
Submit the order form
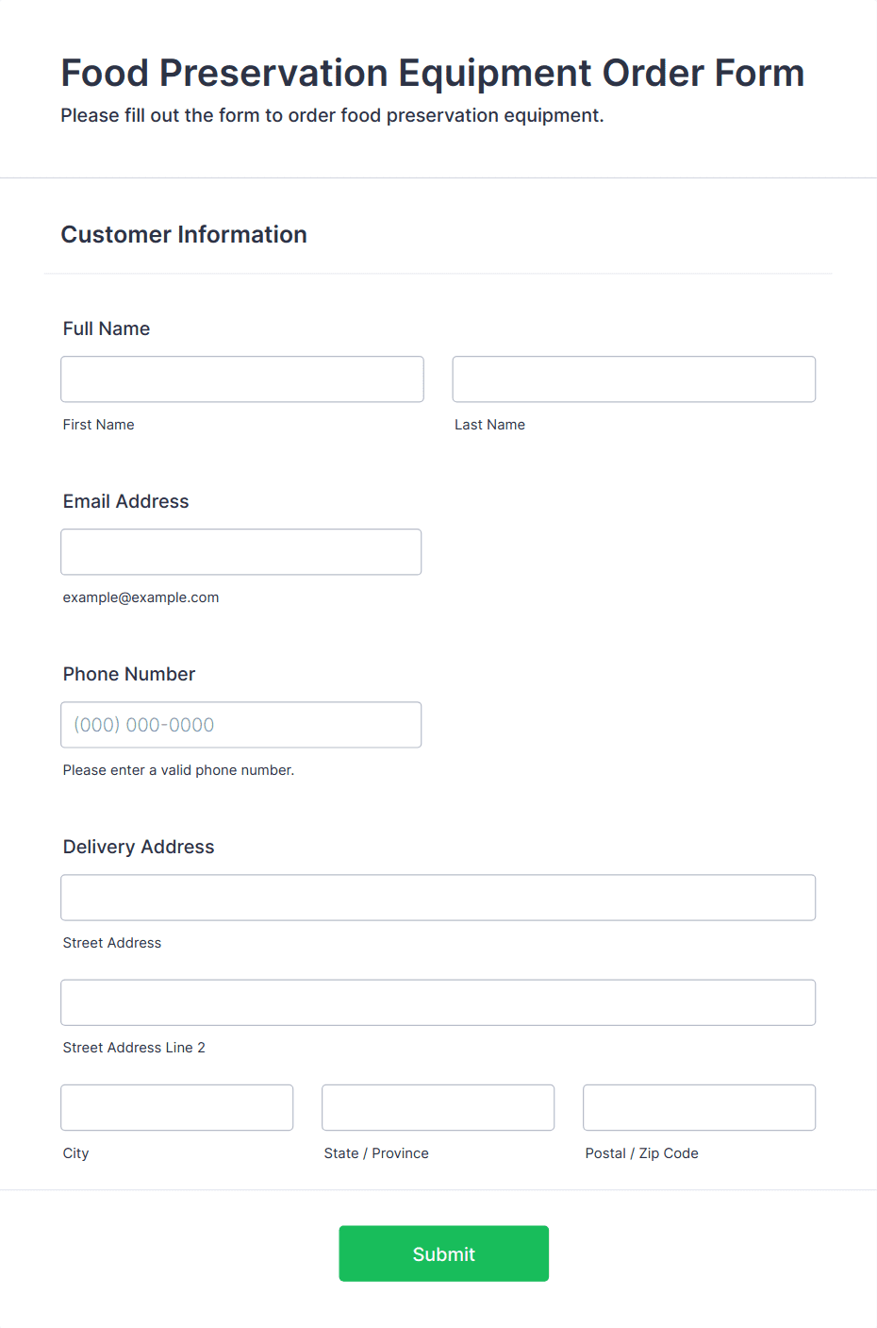click(444, 1253)
